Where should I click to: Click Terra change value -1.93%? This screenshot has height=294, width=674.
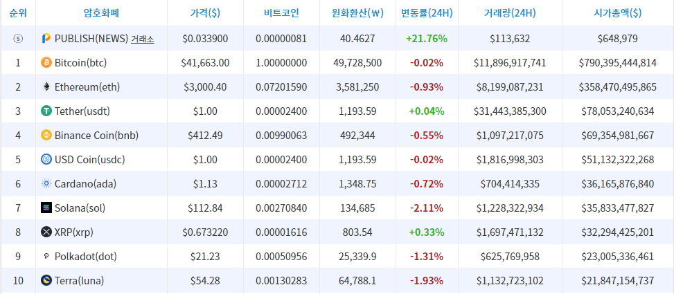[x=427, y=281]
